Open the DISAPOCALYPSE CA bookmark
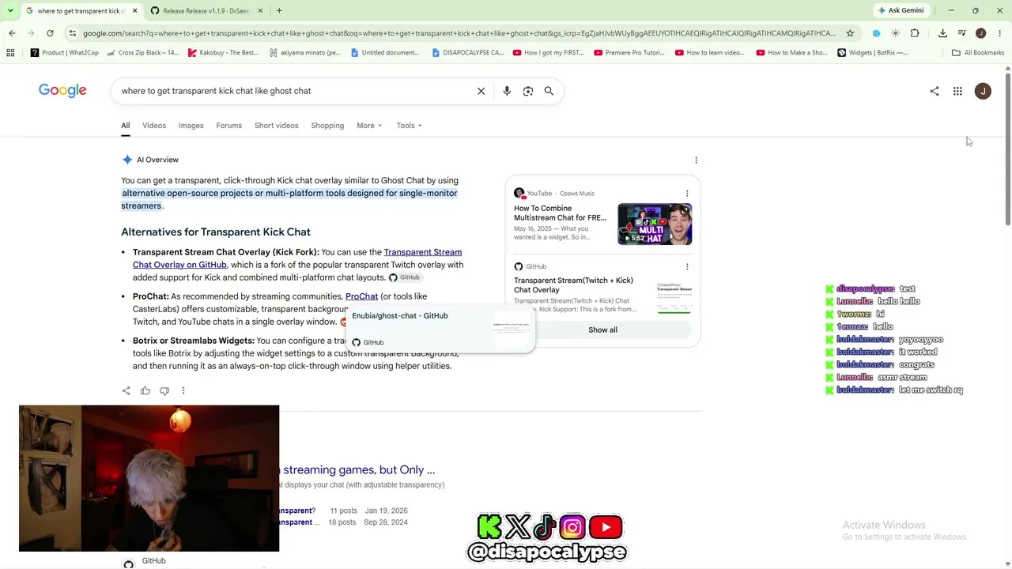 [468, 53]
